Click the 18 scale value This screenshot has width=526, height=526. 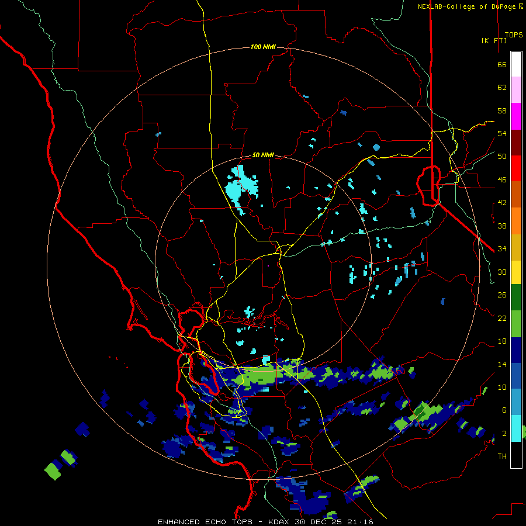pyautogui.click(x=502, y=341)
